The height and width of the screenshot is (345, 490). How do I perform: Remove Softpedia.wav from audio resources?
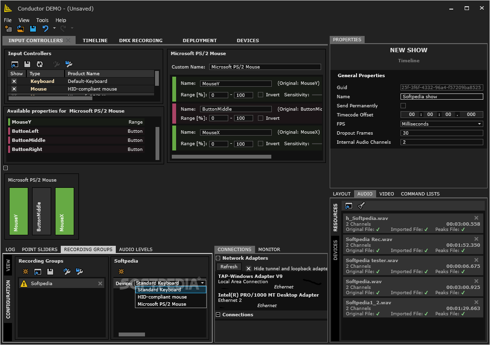(x=476, y=281)
